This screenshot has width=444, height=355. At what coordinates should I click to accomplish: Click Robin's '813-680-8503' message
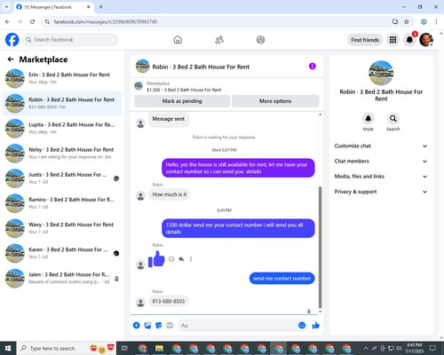pyautogui.click(x=169, y=302)
